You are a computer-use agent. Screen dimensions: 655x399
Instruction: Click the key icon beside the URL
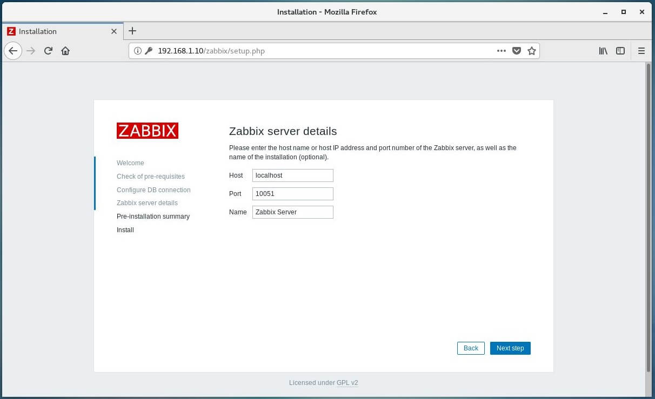tap(148, 51)
